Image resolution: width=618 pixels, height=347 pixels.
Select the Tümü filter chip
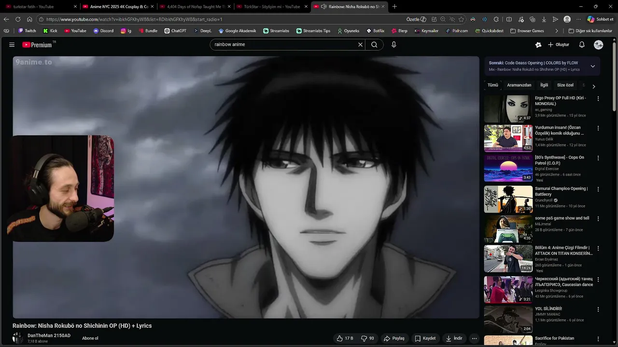click(492, 85)
